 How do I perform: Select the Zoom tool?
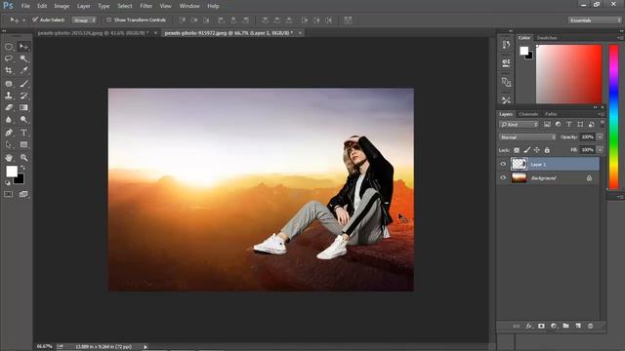23,158
